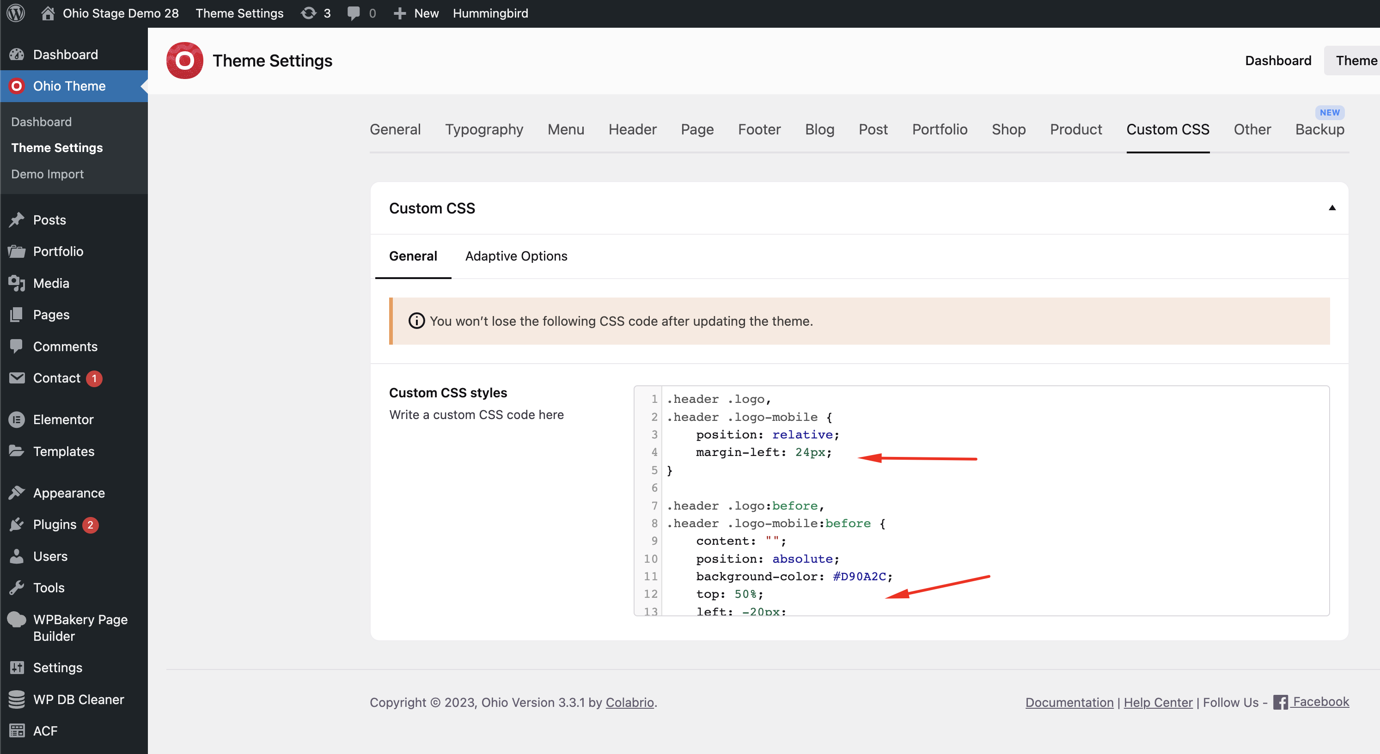Click the Pages icon in sidebar
This screenshot has width=1380, height=754.
[x=17, y=315]
